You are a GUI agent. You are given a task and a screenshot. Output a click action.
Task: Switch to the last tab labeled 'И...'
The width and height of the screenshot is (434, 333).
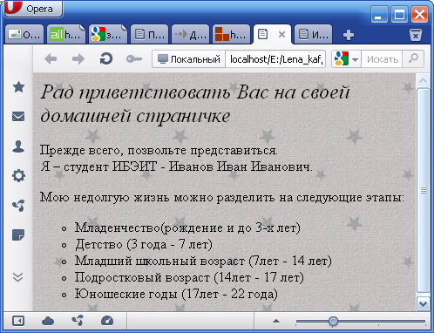(x=313, y=34)
